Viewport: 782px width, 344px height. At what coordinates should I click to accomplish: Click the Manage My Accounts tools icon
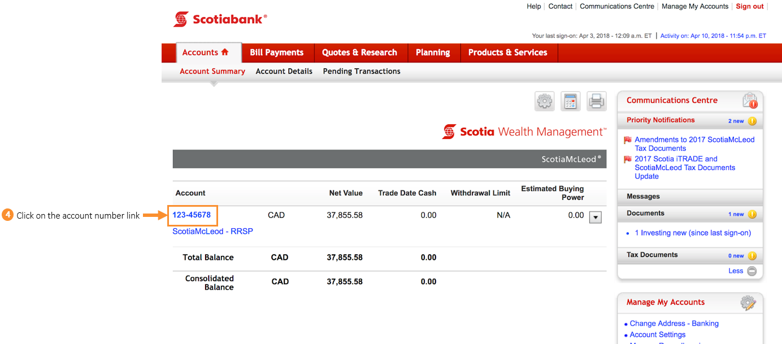tap(749, 303)
